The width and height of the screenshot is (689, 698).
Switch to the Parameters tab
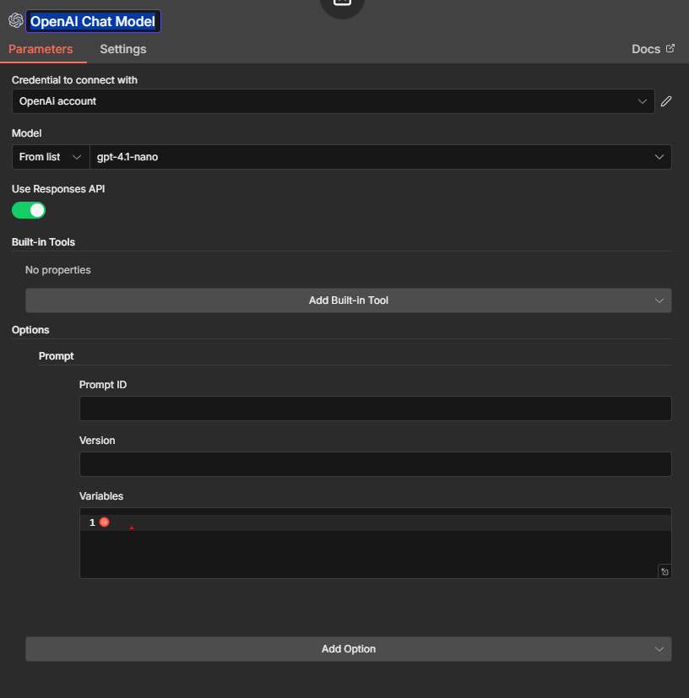(41, 49)
